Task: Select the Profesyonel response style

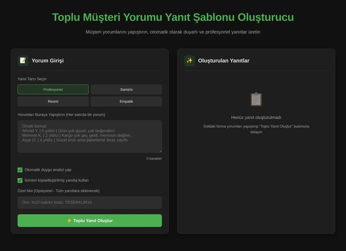Action: [53, 89]
